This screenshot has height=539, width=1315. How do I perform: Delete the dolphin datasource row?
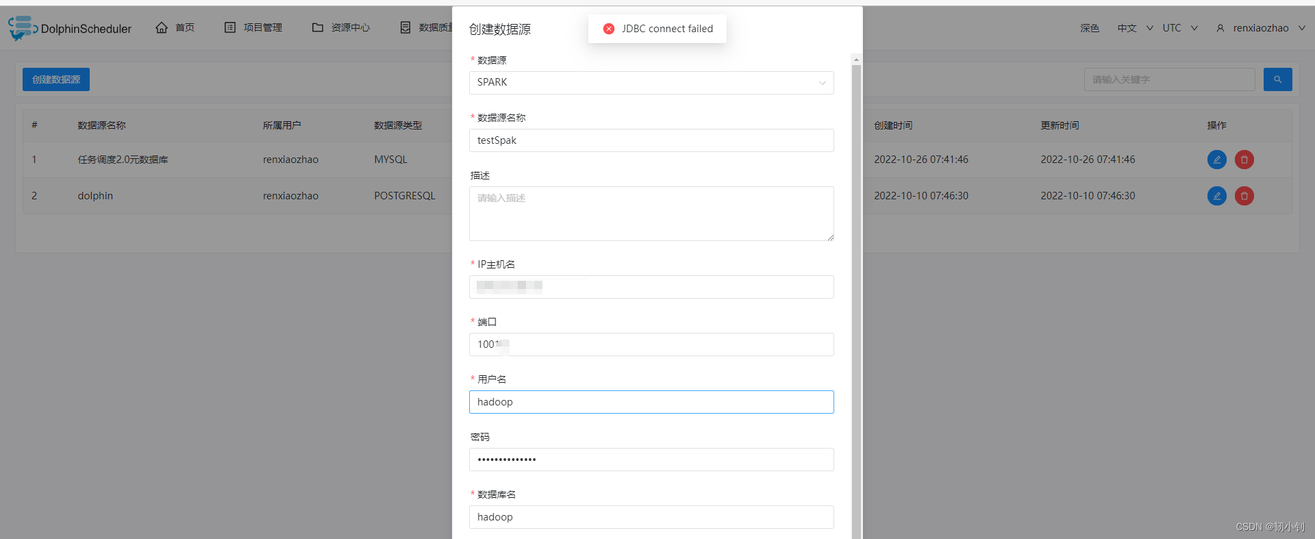click(x=1244, y=196)
